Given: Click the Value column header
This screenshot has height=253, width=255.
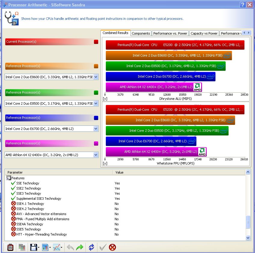Looking at the screenshot, I should pyautogui.click(x=179, y=172).
